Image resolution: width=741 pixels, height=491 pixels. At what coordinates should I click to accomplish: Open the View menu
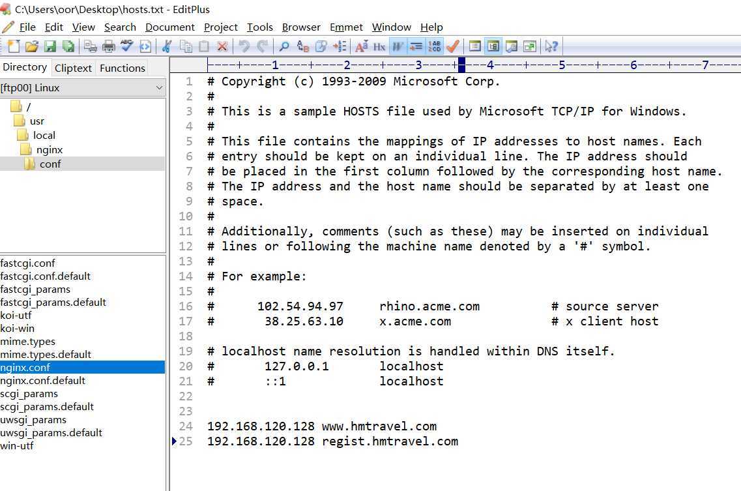pyautogui.click(x=83, y=27)
